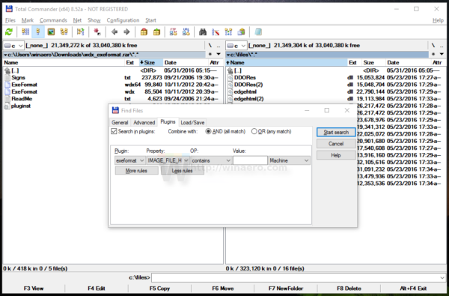
Task: Sort left panel by Size column header
Action: point(151,62)
